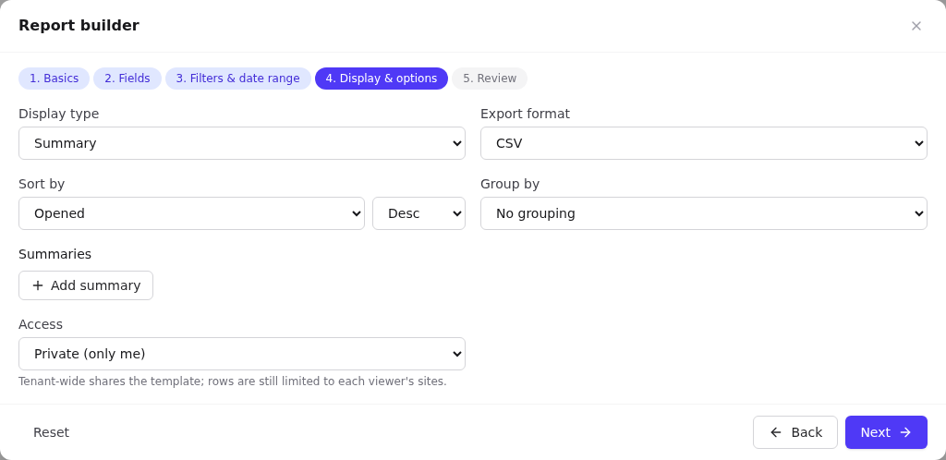The height and width of the screenshot is (460, 946).
Task: Add summary to the report
Action: click(x=86, y=285)
